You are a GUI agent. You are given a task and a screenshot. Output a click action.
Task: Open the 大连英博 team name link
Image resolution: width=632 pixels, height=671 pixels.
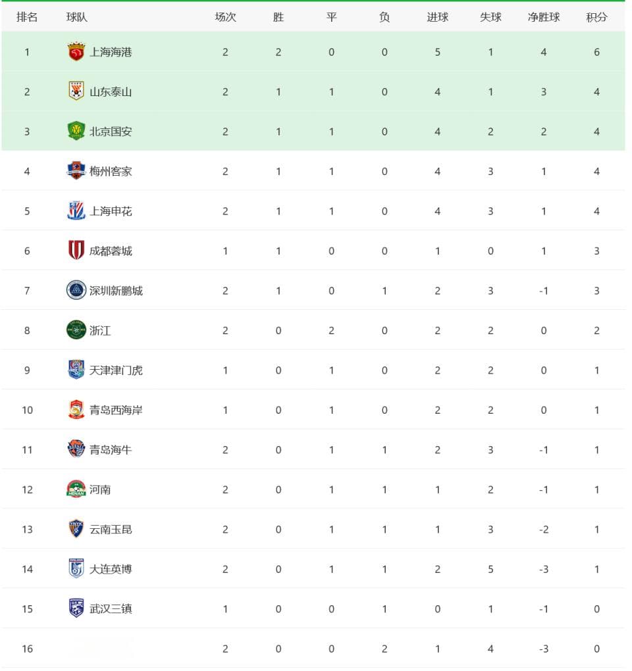coord(111,569)
